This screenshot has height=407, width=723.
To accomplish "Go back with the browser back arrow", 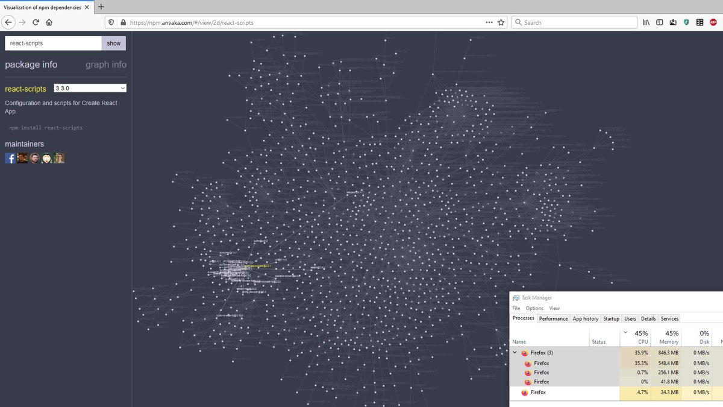I will (8, 22).
